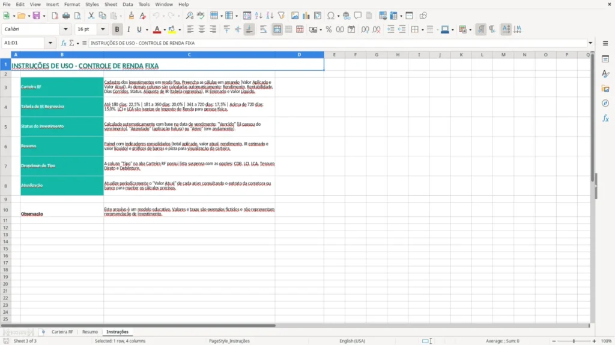The width and height of the screenshot is (615, 345).
Task: Apply yellow Background Color swatch
Action: (x=172, y=29)
